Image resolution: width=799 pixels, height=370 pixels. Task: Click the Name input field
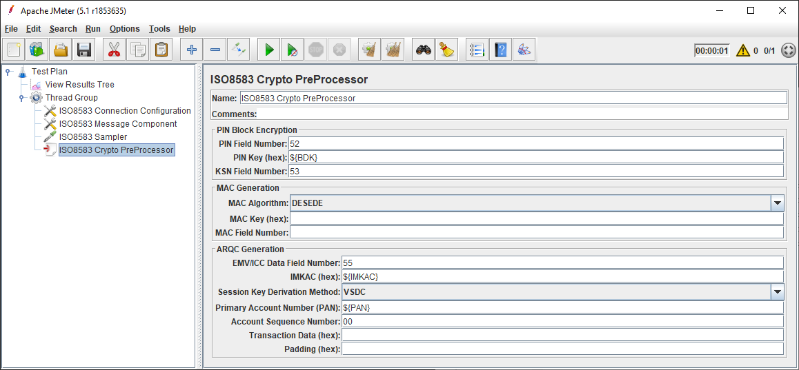(x=513, y=99)
